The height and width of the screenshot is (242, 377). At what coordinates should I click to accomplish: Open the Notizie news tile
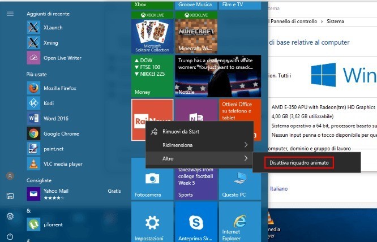click(x=218, y=76)
